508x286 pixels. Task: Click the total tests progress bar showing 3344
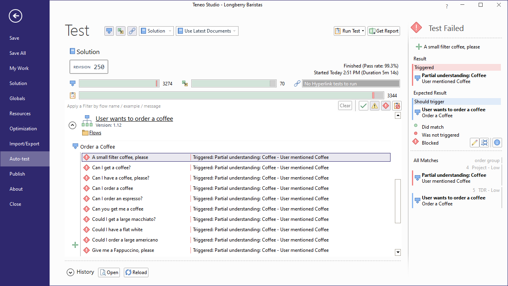coord(231,95)
